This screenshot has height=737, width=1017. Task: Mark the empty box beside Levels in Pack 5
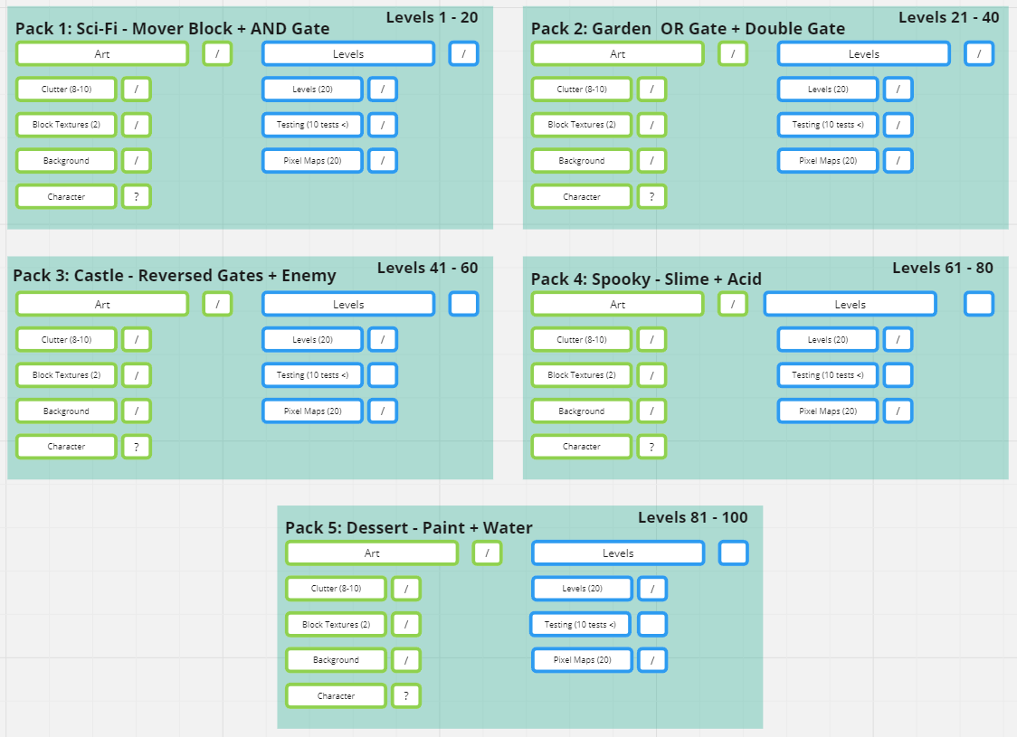pos(733,553)
